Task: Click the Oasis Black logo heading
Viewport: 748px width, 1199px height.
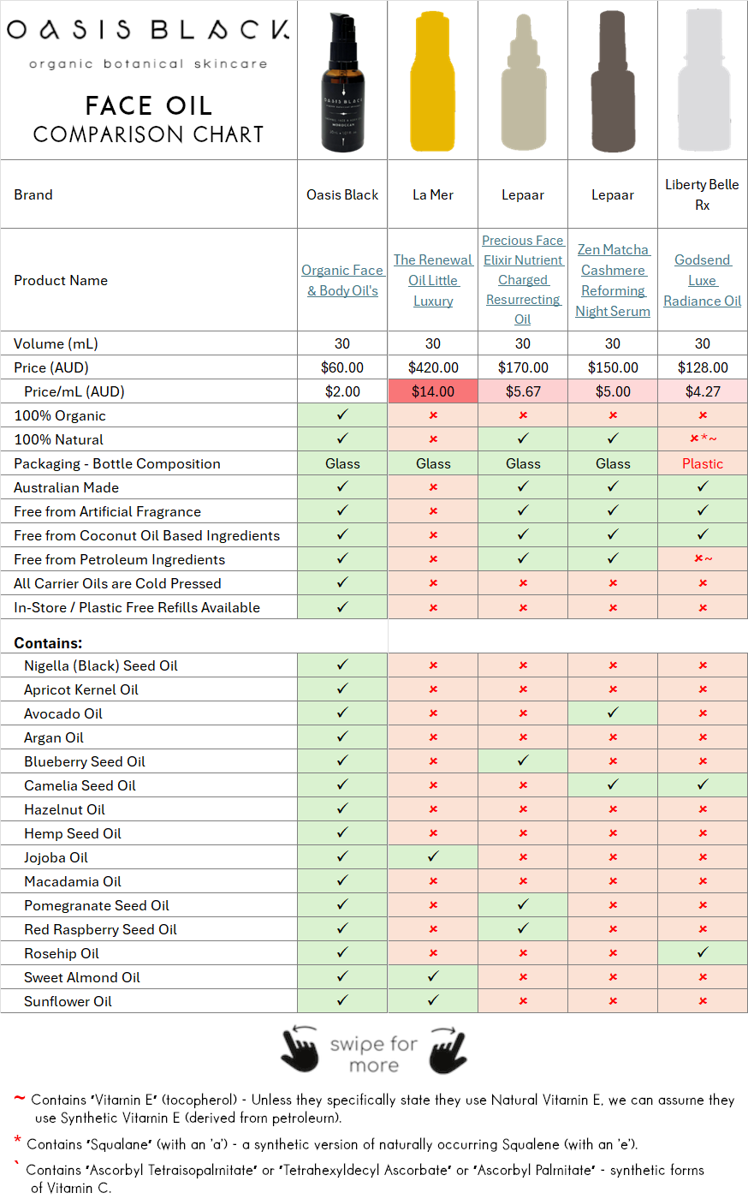Action: coord(148,31)
